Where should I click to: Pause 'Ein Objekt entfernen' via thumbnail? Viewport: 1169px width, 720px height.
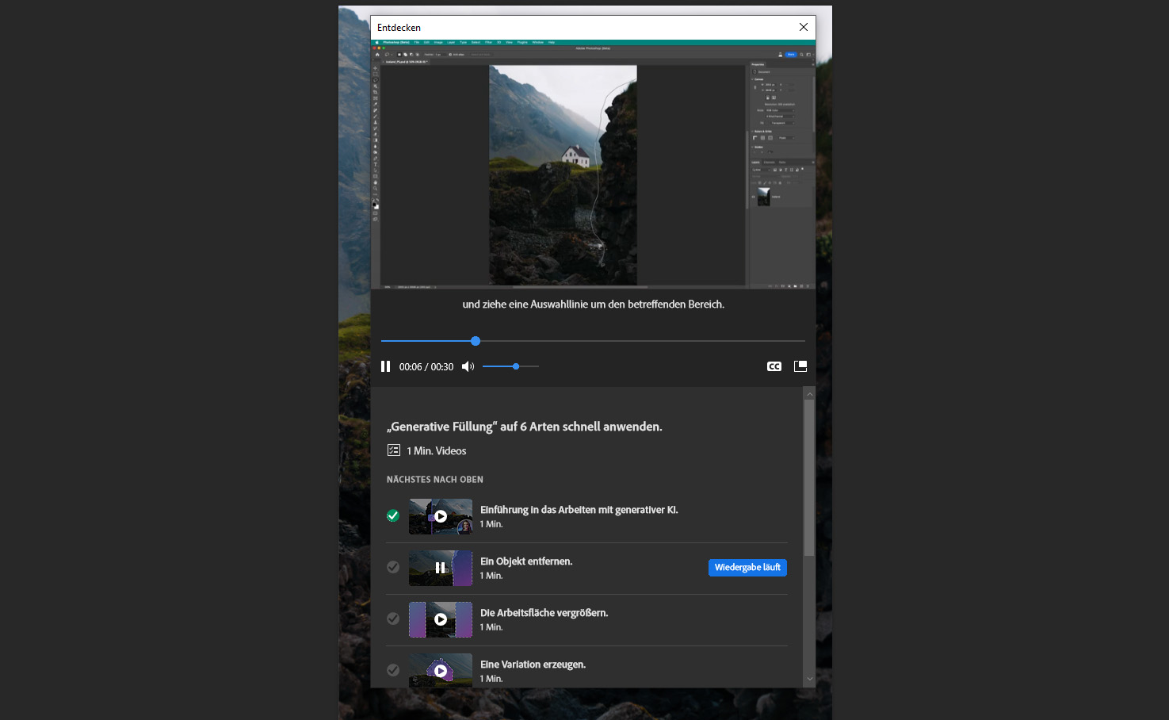pyautogui.click(x=441, y=568)
